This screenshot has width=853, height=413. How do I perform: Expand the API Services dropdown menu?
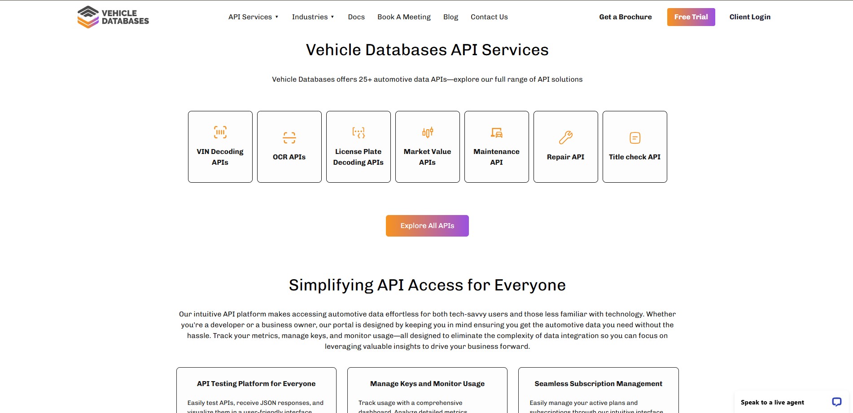[254, 17]
